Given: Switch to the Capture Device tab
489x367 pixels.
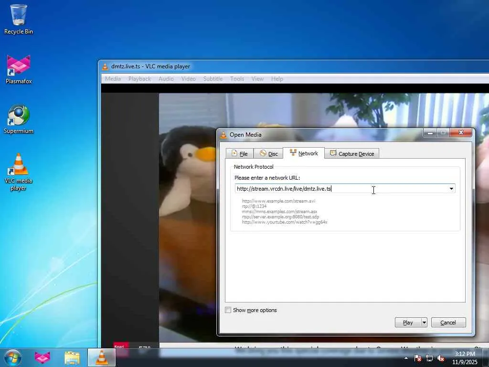Looking at the screenshot, I should [x=352, y=153].
